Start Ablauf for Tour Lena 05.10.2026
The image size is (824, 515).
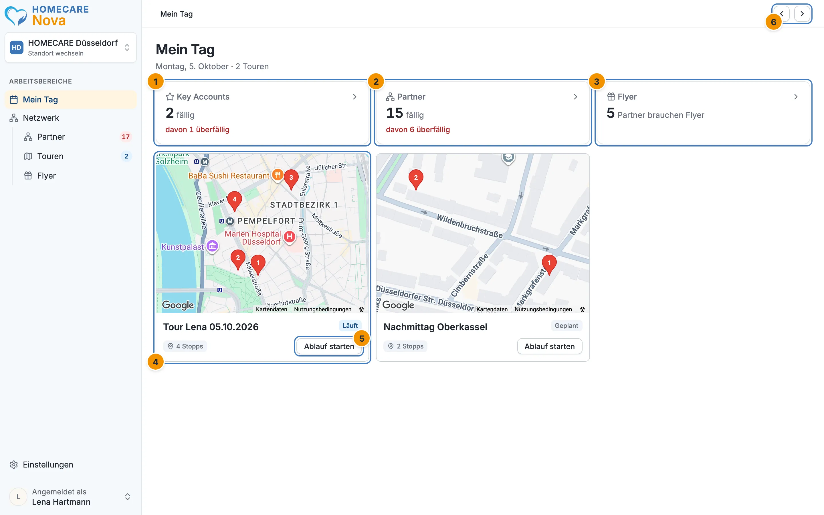329,346
